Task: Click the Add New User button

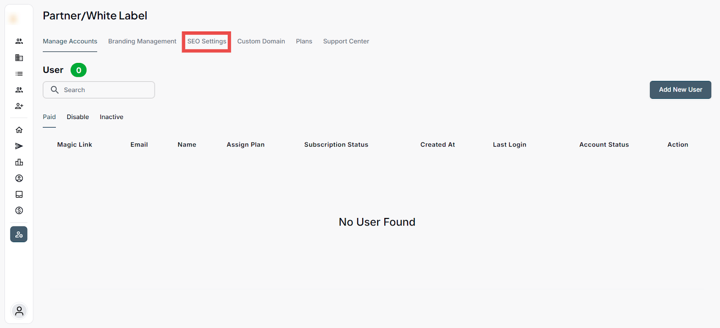Action: point(680,90)
